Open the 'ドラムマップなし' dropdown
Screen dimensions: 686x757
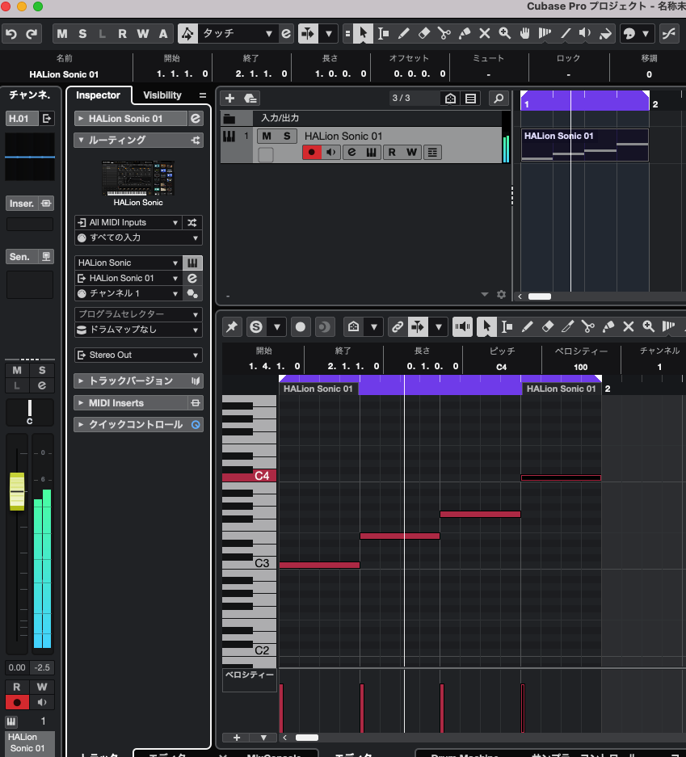[x=138, y=330]
